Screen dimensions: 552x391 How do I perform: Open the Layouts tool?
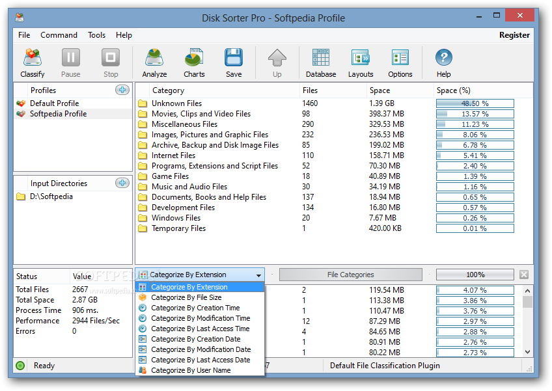pos(361,63)
